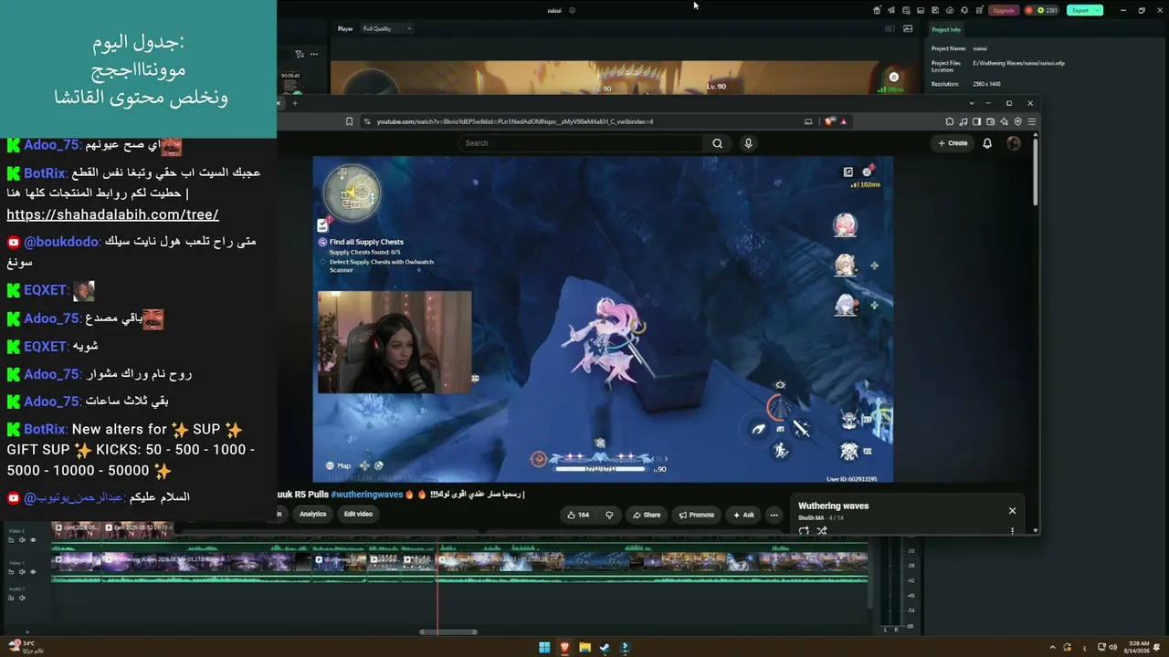Open the snapshot image icon above the player
Image resolution: width=1169 pixels, height=657 pixels.
tap(908, 28)
